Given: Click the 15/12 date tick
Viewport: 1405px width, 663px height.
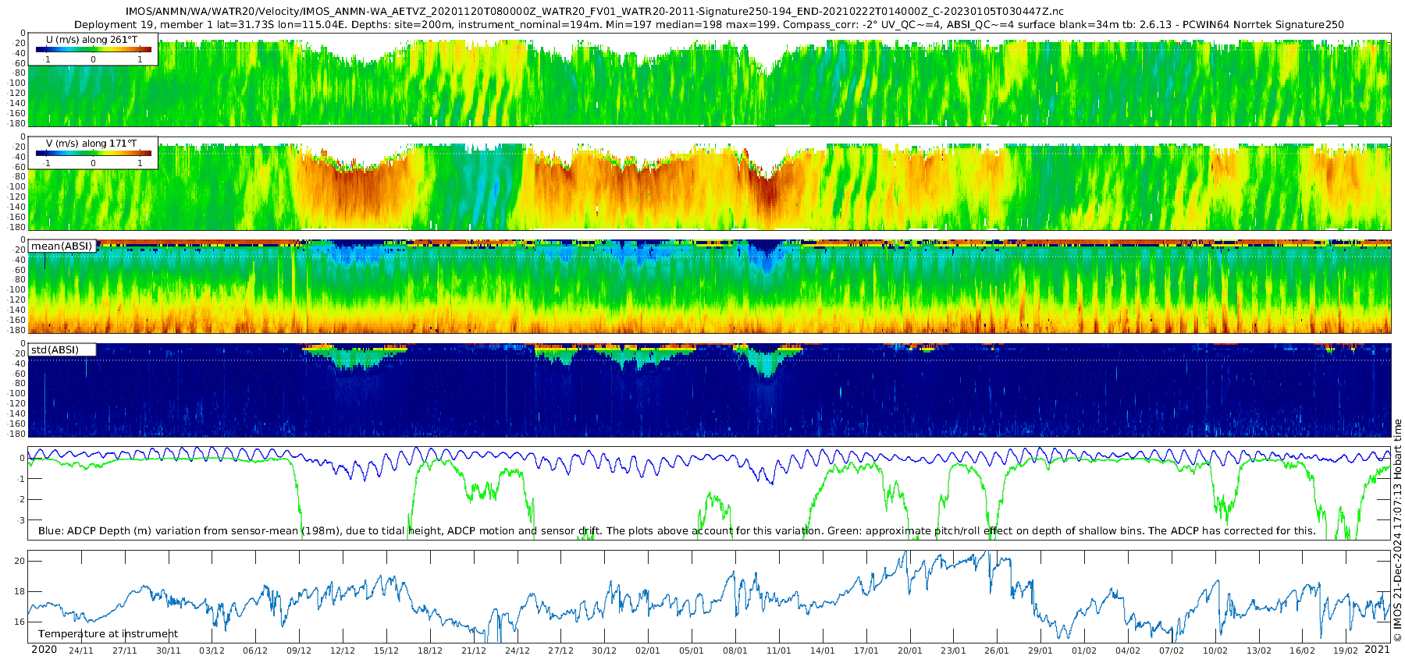Looking at the screenshot, I should (386, 651).
